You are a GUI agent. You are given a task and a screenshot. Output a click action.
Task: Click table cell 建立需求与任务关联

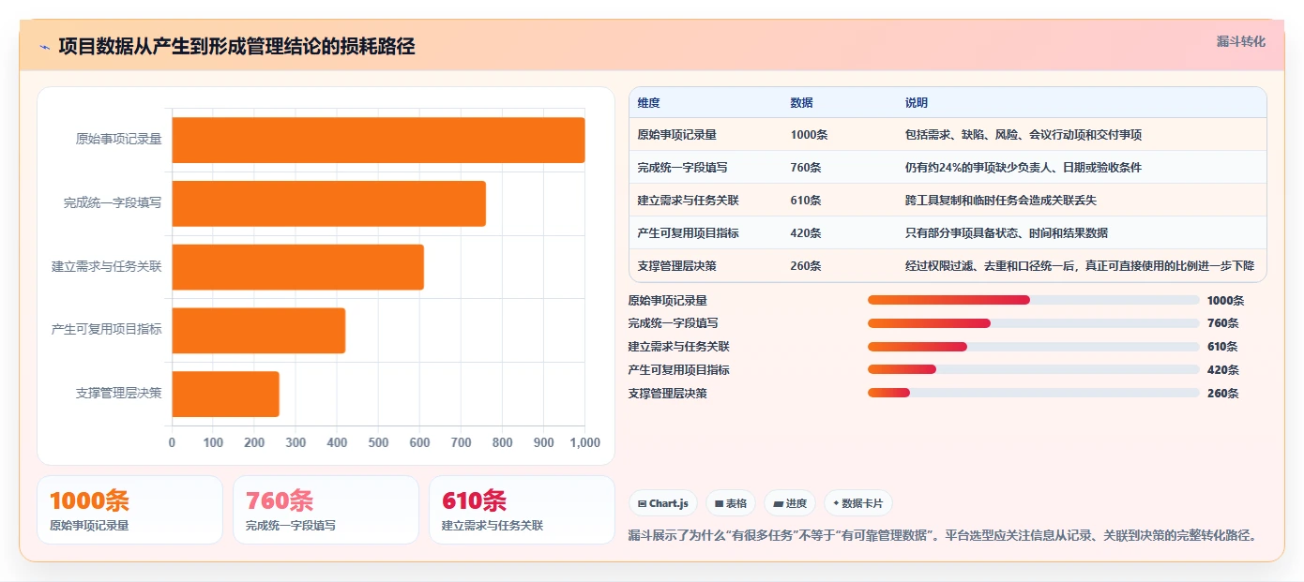tap(688, 201)
